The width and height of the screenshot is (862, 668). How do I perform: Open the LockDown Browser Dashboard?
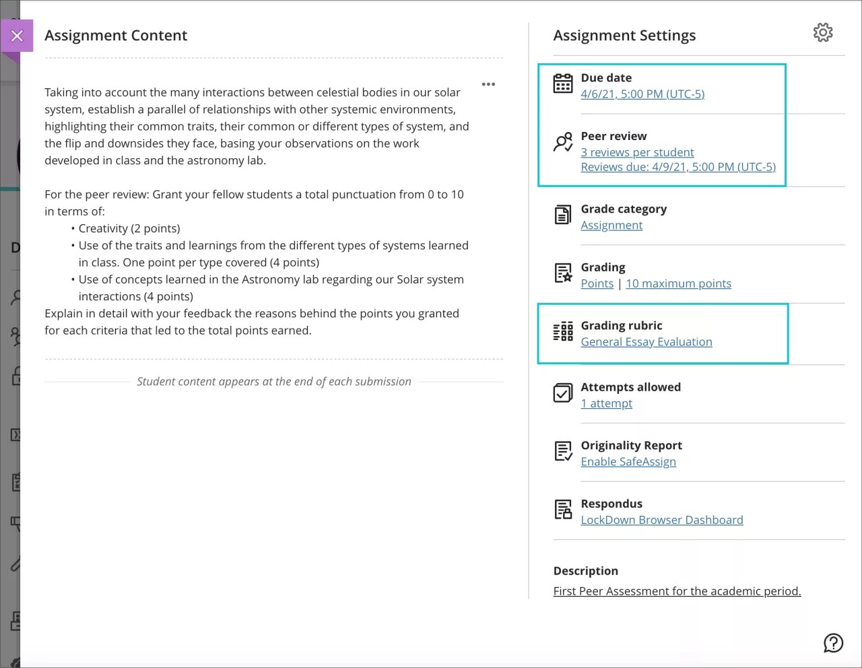click(661, 519)
